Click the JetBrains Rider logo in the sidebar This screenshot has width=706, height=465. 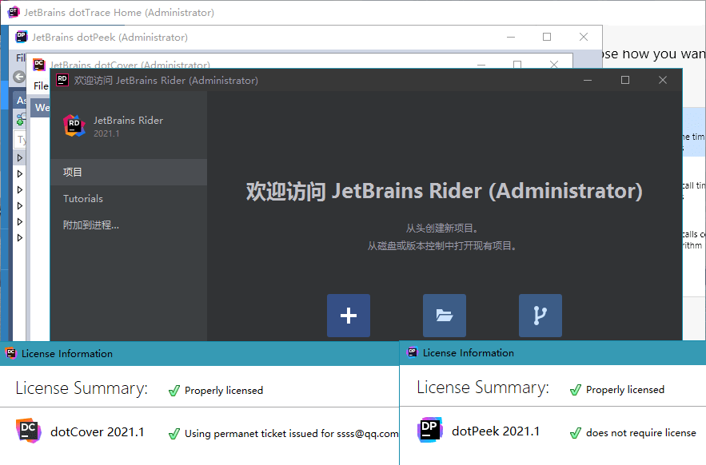tap(74, 125)
